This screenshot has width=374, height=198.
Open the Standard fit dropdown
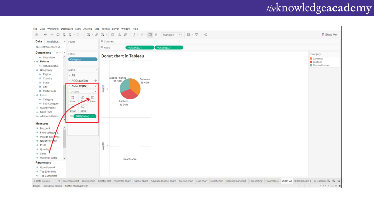click(171, 35)
